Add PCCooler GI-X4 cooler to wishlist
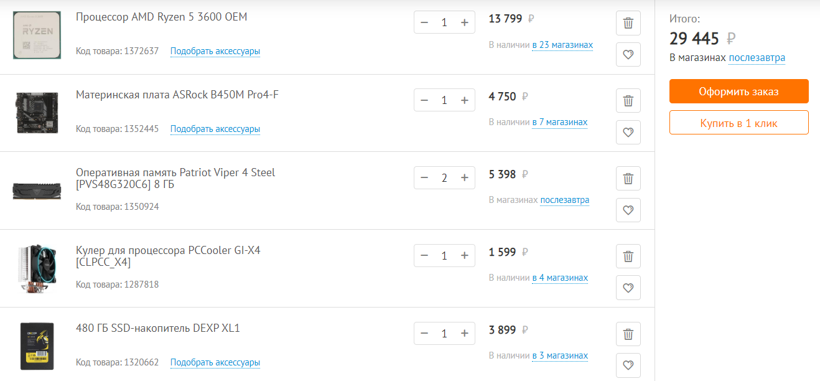The width and height of the screenshot is (820, 381). pyautogui.click(x=628, y=288)
